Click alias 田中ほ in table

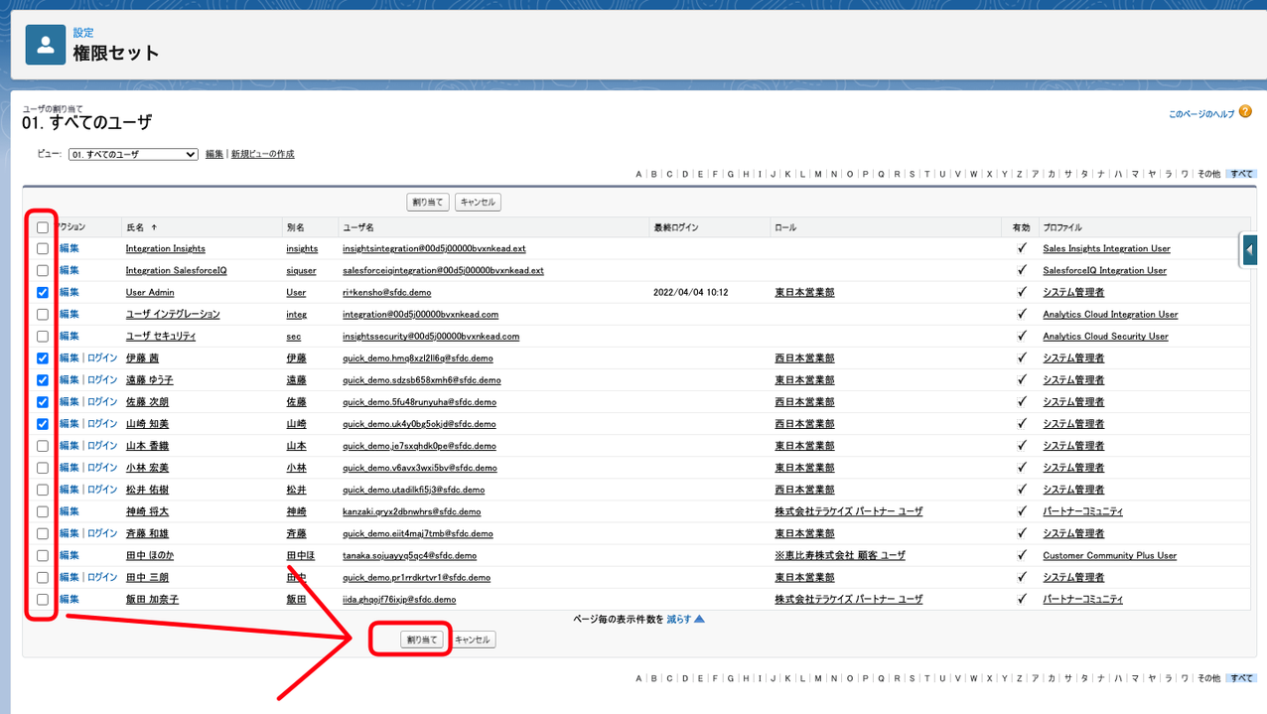point(301,555)
